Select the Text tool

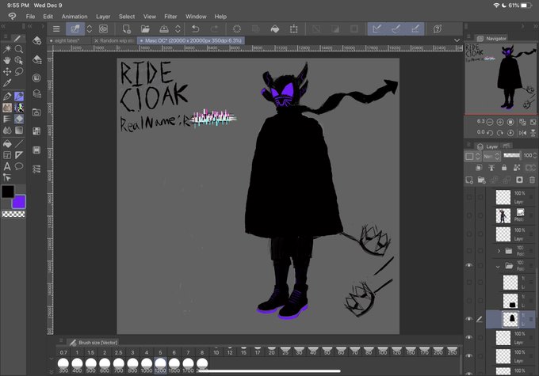pos(7,166)
